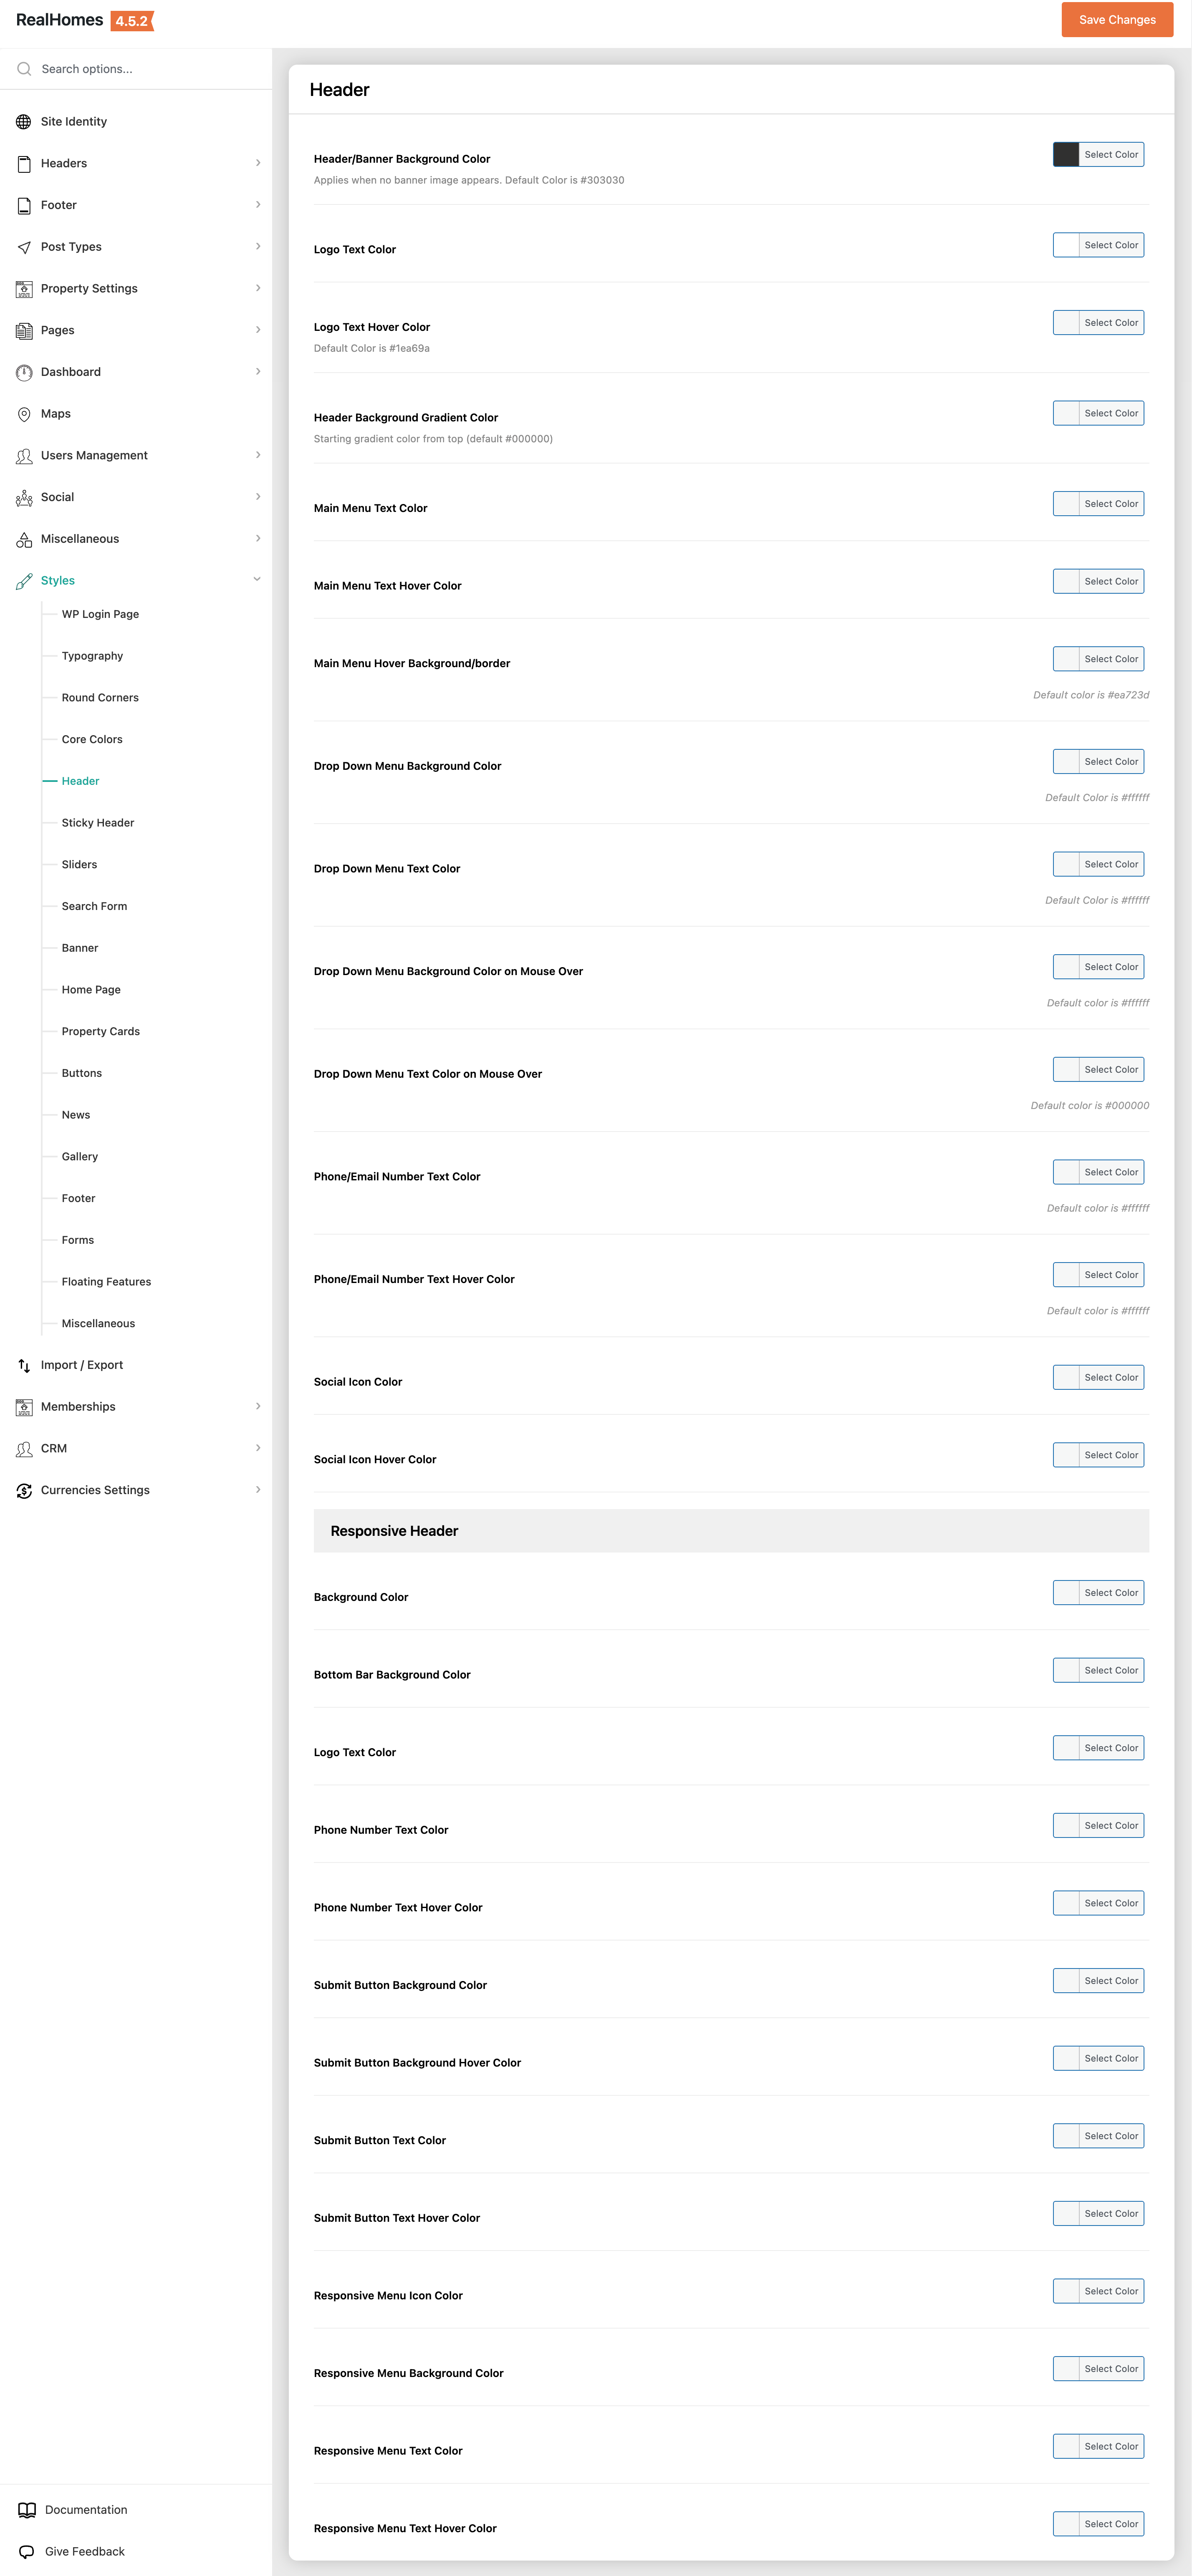Expand the Memberships chevron

pos(258,1406)
